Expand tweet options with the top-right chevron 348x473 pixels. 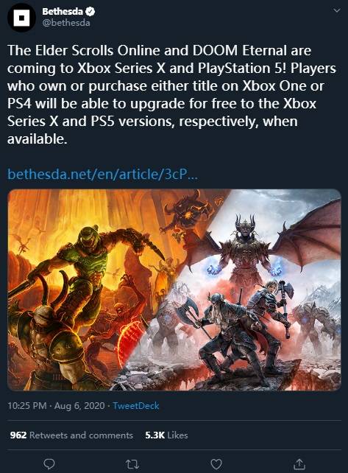336,10
